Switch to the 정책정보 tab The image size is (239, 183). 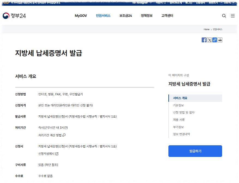[x=147, y=16]
